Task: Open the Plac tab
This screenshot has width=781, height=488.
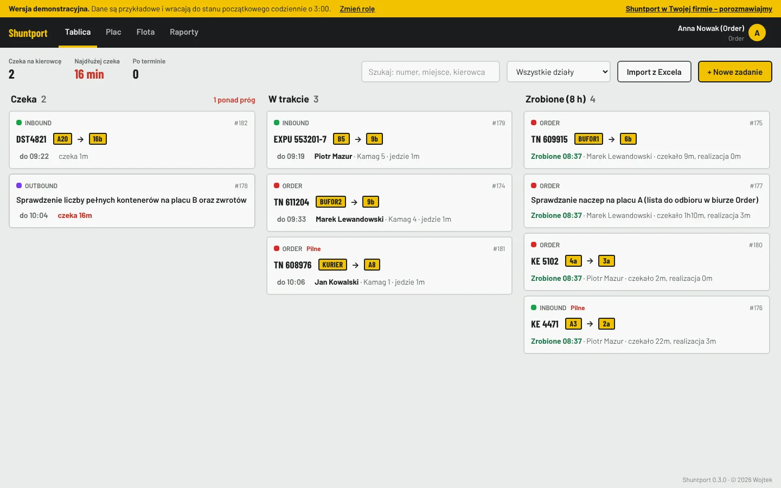Action: (x=113, y=32)
